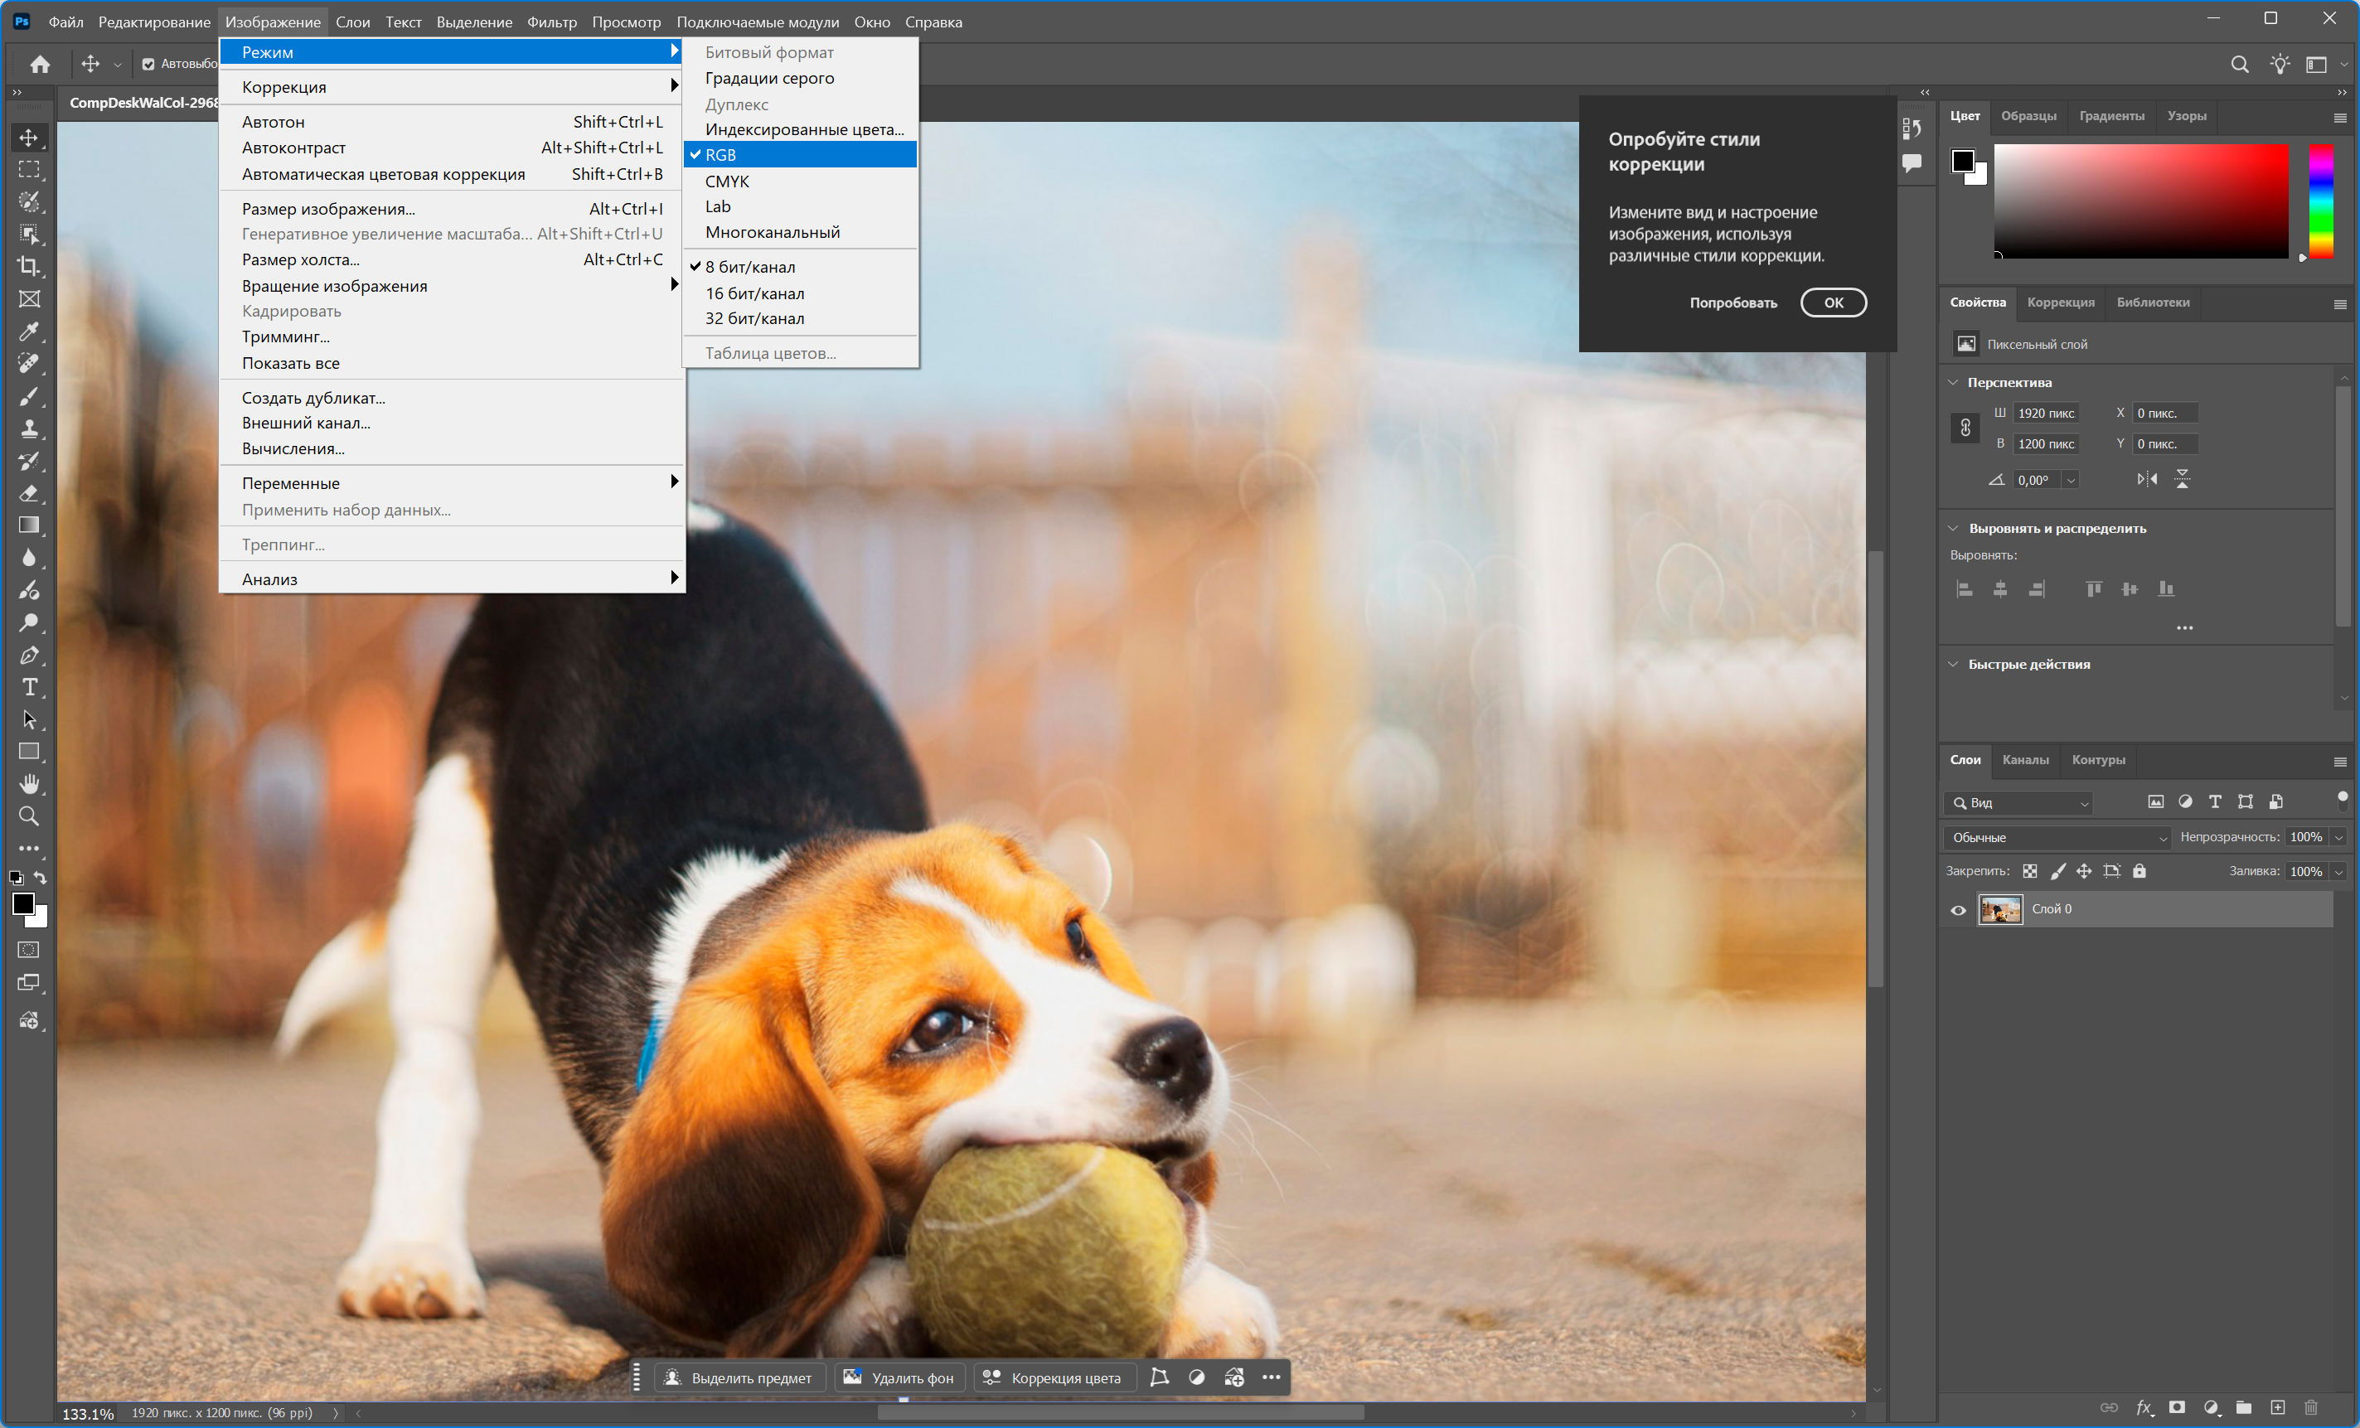This screenshot has height=1428, width=2360.
Task: Collapse the Перспектива section
Action: (1953, 382)
